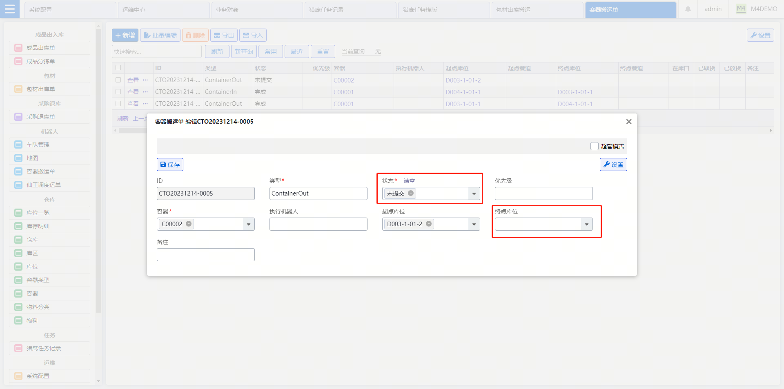Remove the 未提交 status tag
This screenshot has height=389, width=784.
(411, 193)
